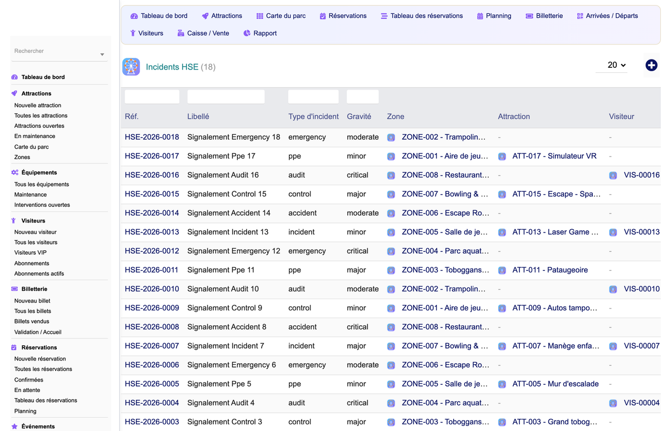Click the Incidents HSE page title

(x=172, y=67)
